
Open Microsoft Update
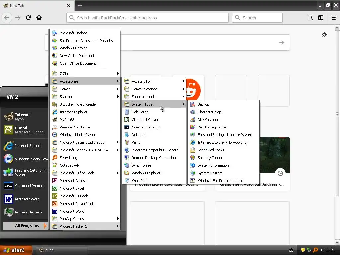(85, 33)
